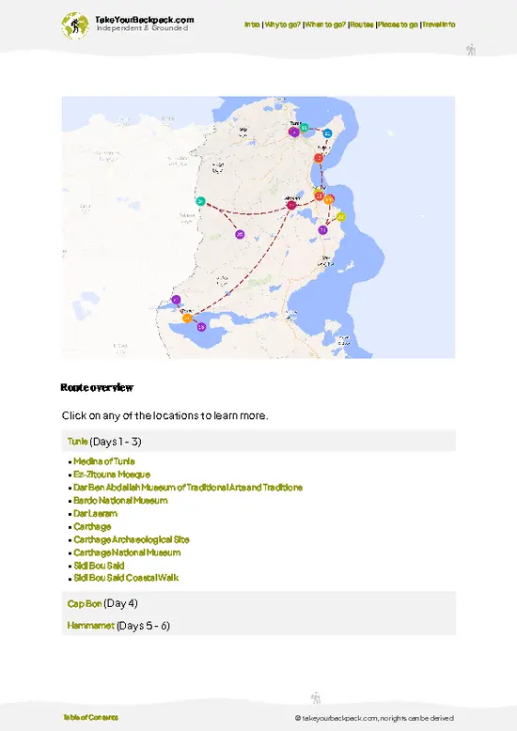Open the Sidi Bou Said Coastal Walk link
Screen dimensions: 517x731
point(126,578)
